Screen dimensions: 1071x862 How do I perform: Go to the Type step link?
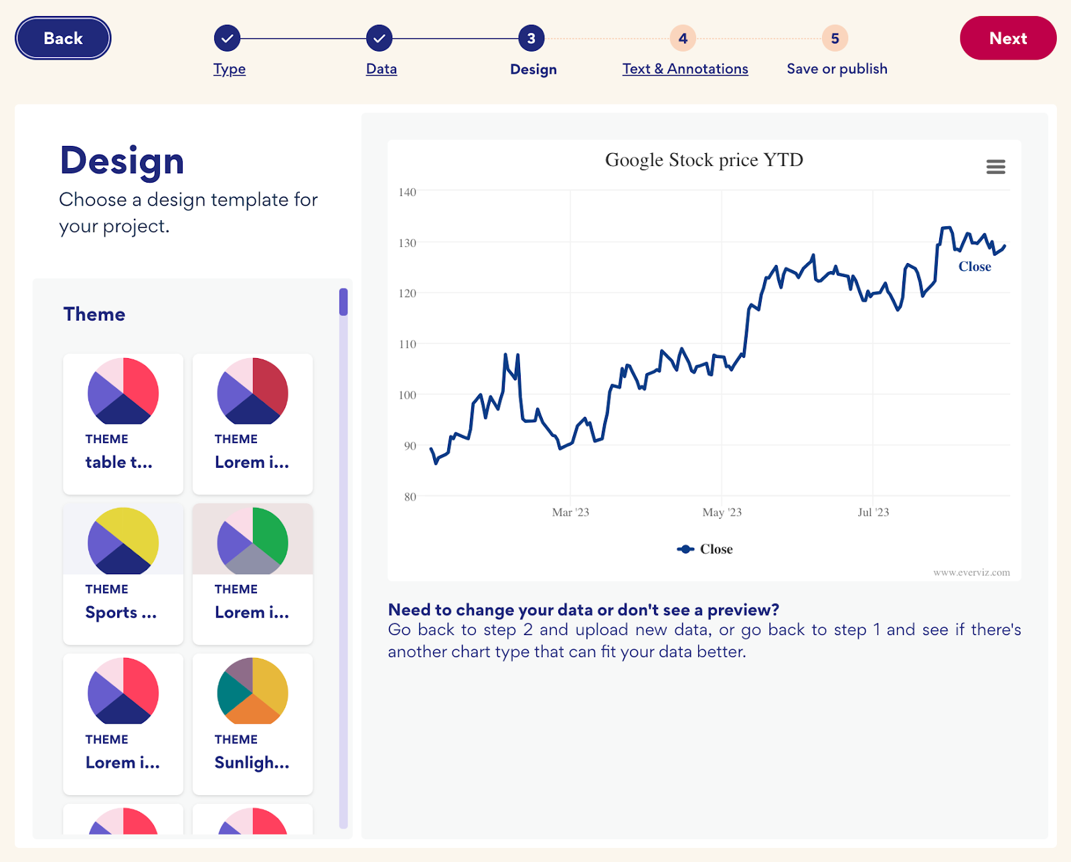click(230, 69)
